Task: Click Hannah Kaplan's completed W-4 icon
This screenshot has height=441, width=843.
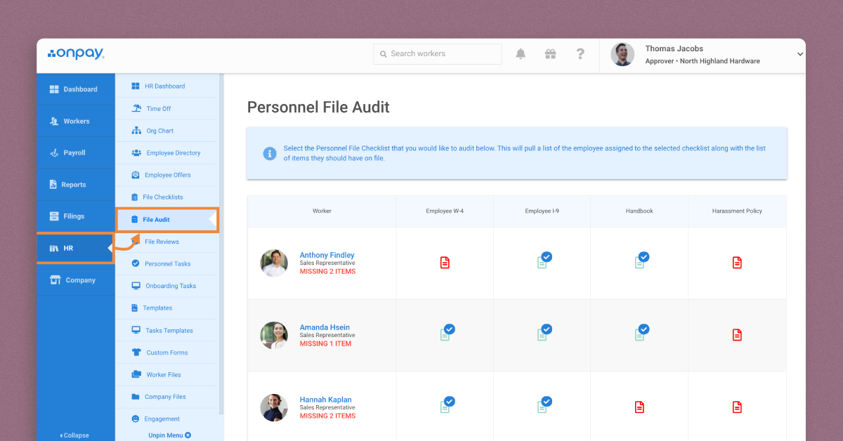Action: pos(447,404)
